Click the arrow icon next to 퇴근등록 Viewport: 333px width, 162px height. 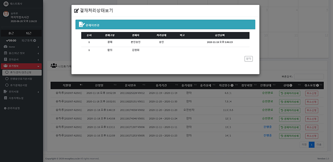click(35, 40)
